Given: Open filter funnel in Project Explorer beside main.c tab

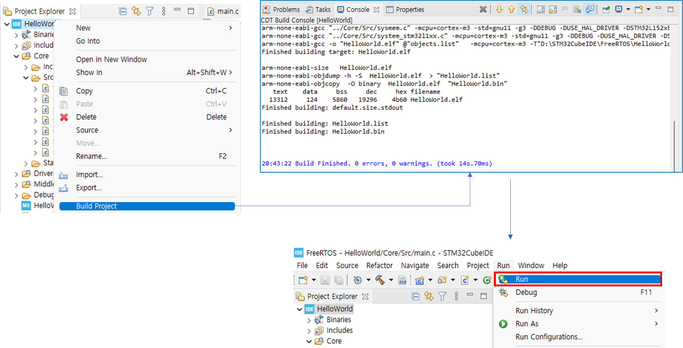Looking at the screenshot, I should 150,11.
